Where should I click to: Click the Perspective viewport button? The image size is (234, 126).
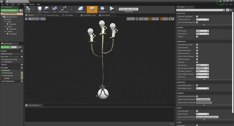pos(34,19)
